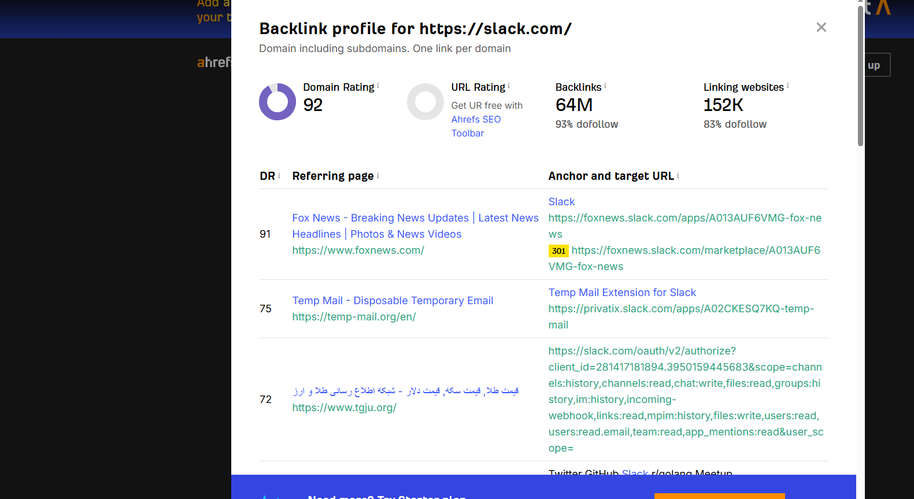
Task: Click the Linking websites 152K value
Action: point(723,105)
